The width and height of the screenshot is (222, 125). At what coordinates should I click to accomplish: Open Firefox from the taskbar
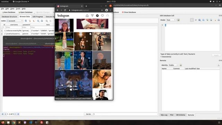pos(3,122)
